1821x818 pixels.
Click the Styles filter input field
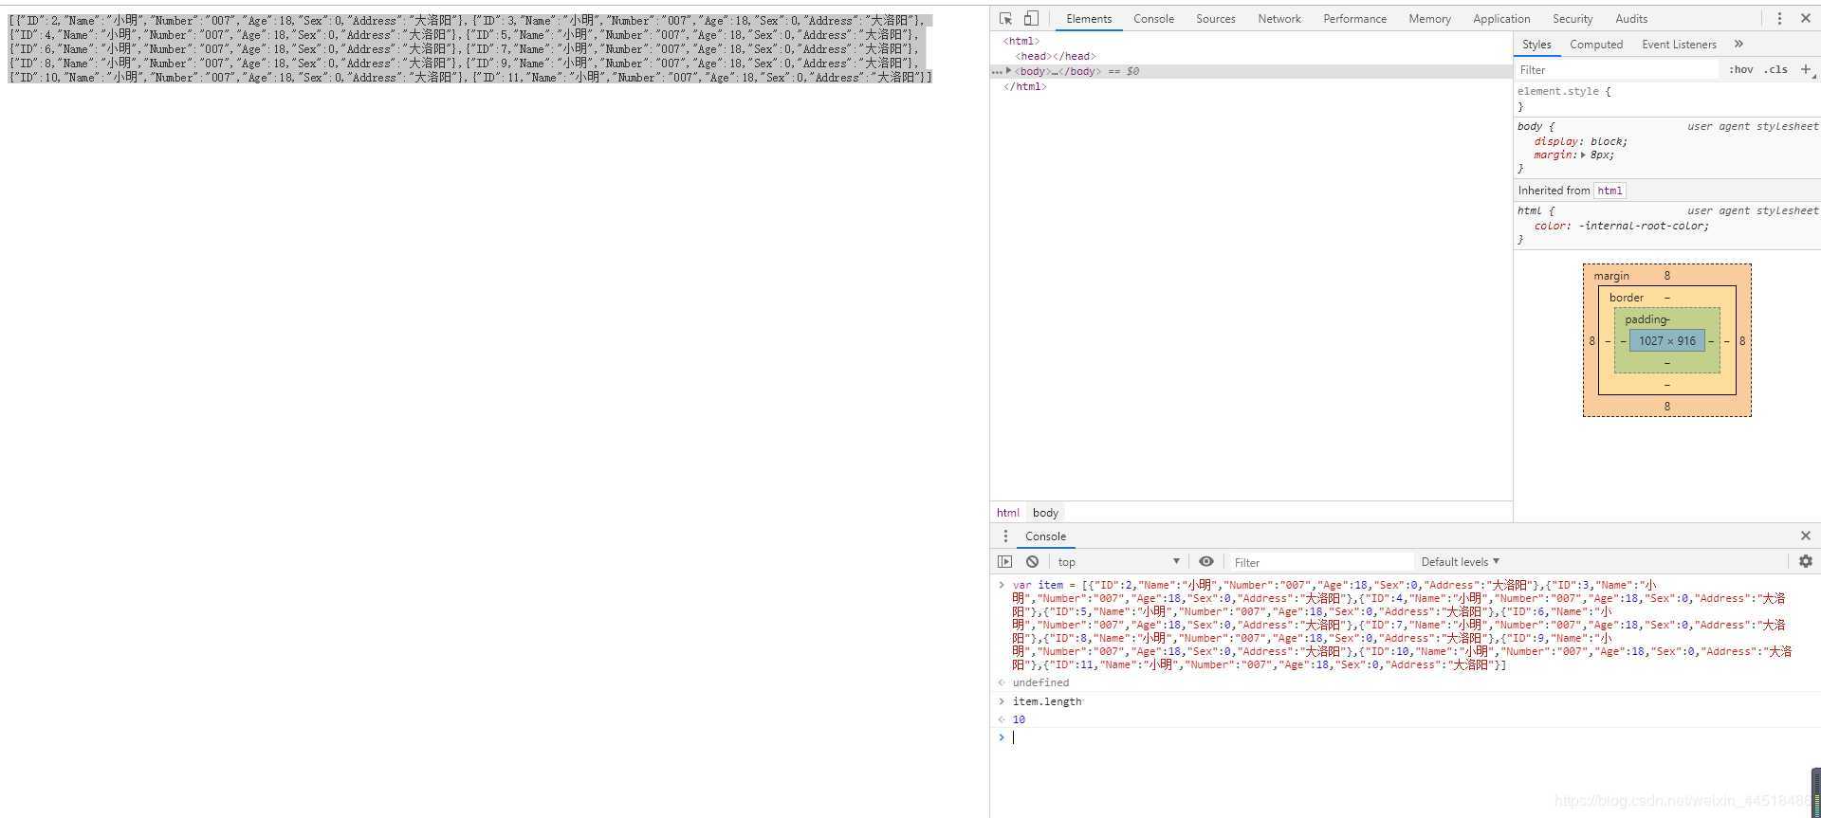1616,70
